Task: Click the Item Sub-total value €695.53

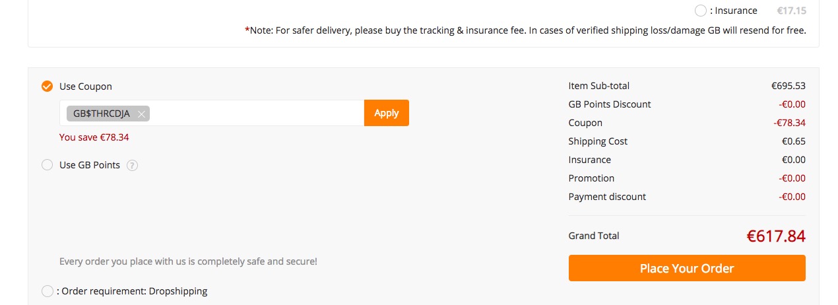Action: tap(788, 86)
